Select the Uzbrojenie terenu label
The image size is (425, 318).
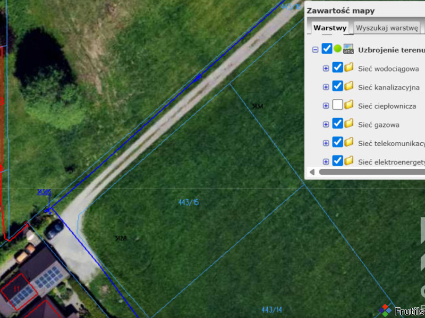(x=391, y=50)
